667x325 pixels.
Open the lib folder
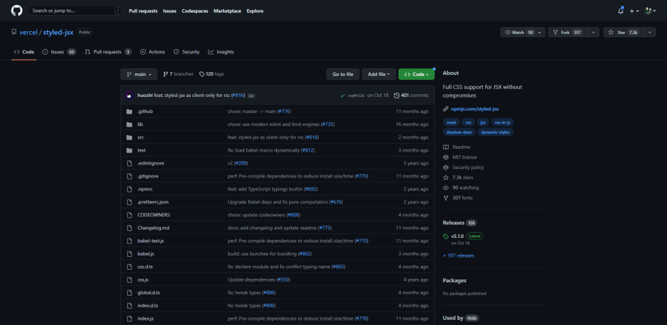click(x=140, y=124)
